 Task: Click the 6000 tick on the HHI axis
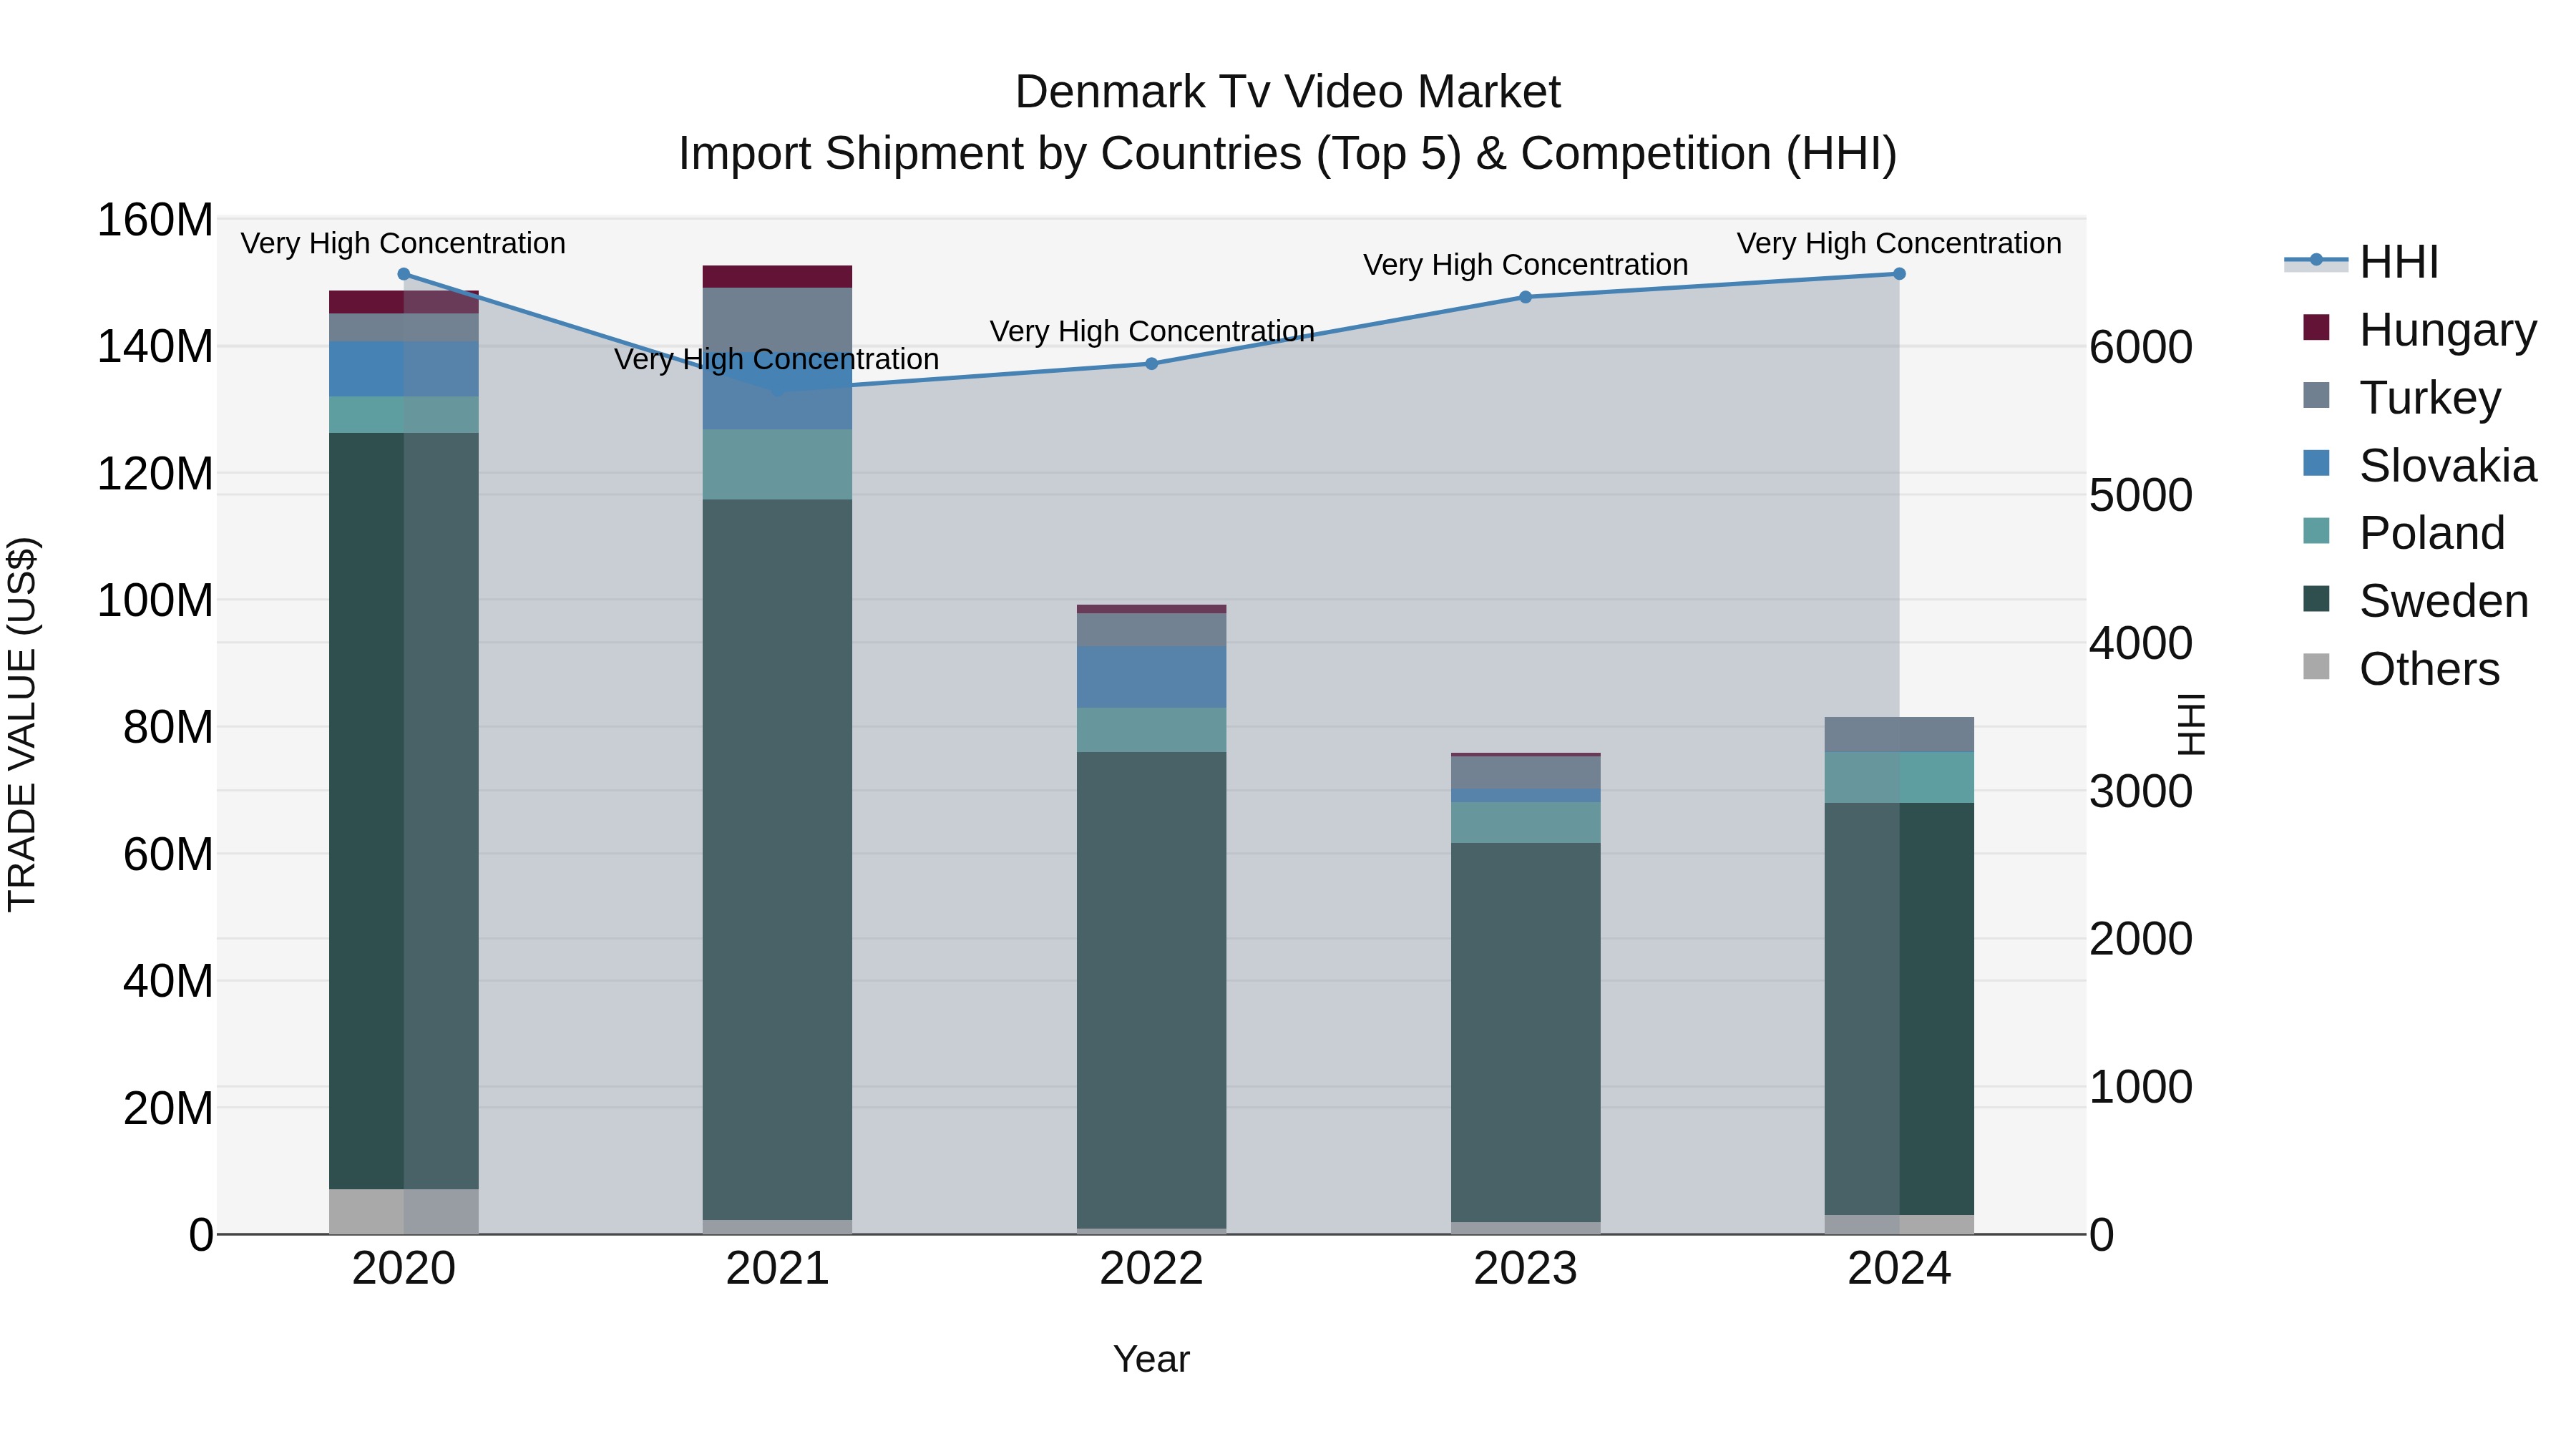[x=2141, y=348]
